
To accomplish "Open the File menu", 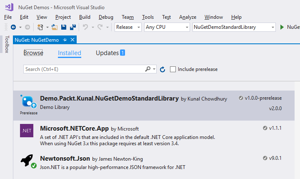I will [8, 17].
